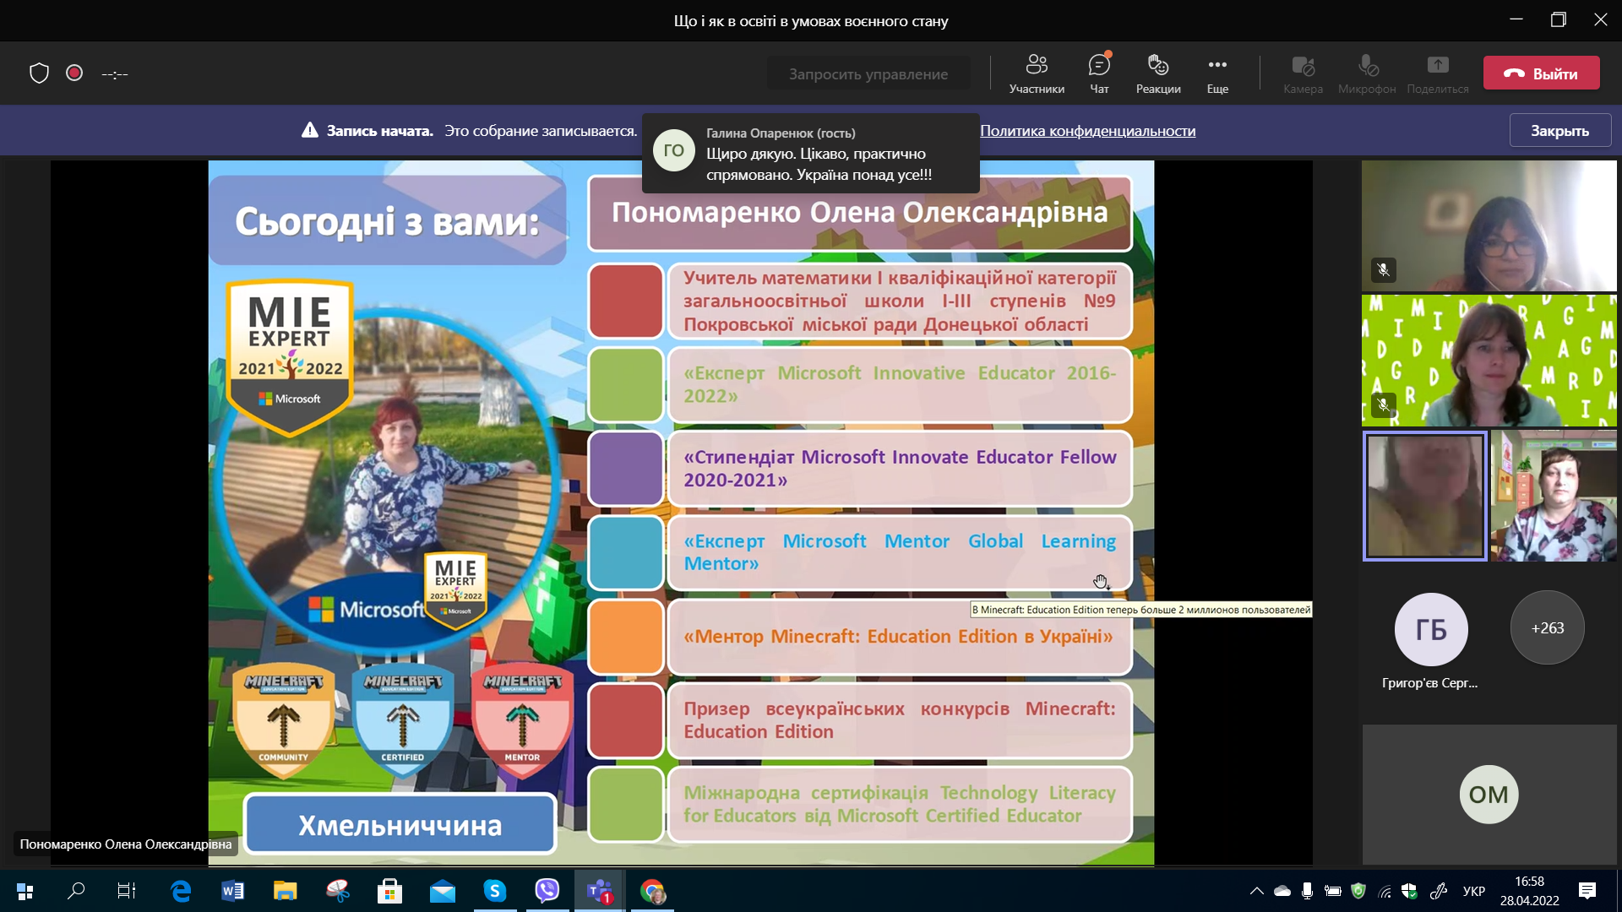
Task: Click Пономаренко Олена Олександрівна presenter name label
Action: [126, 844]
